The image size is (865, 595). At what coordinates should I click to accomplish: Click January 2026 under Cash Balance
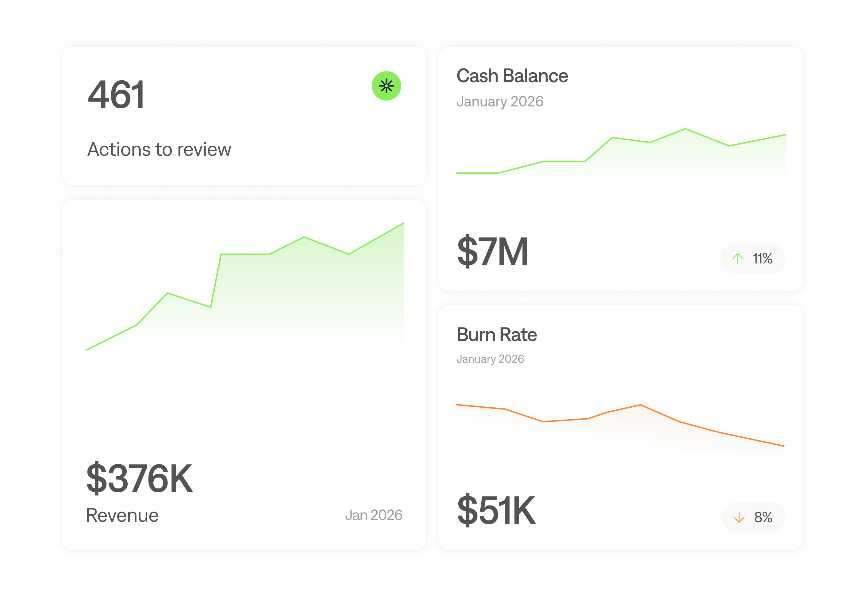coord(500,102)
